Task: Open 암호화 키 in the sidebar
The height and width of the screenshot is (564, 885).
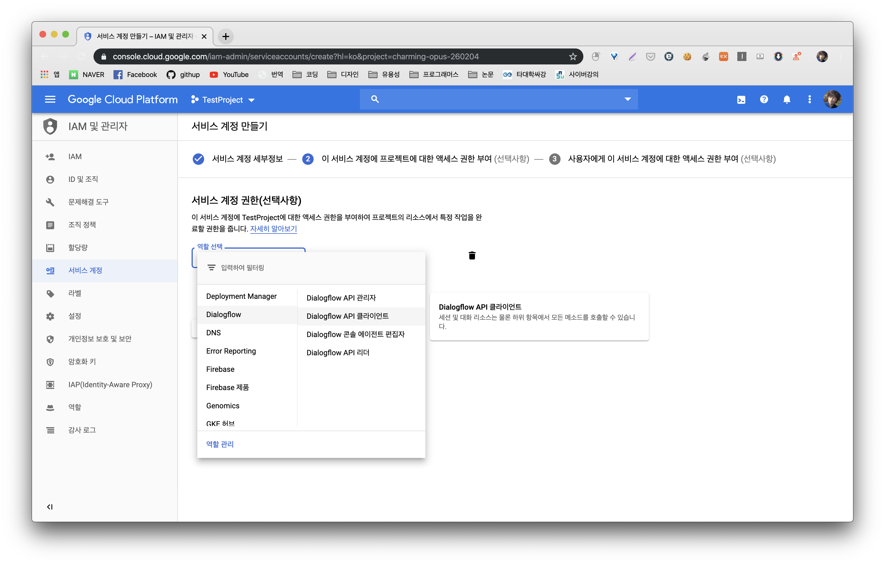Action: pyautogui.click(x=82, y=362)
